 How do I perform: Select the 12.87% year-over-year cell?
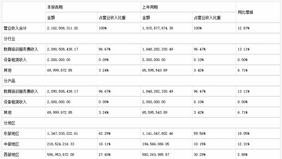tap(243, 28)
